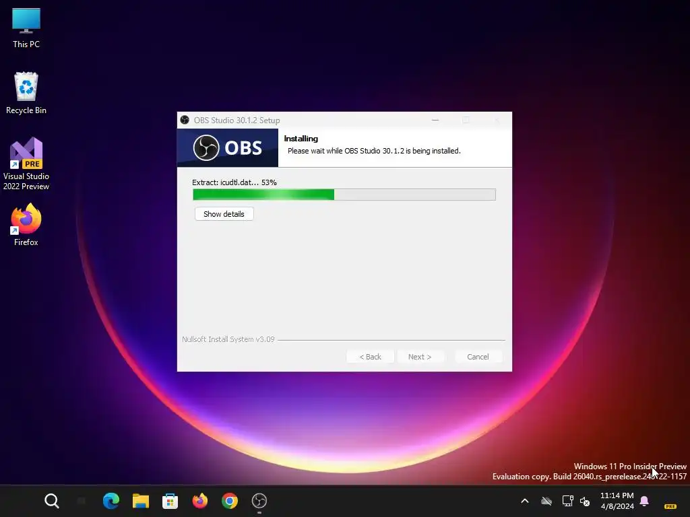Image resolution: width=690 pixels, height=517 pixels.
Task: Click the OBS Setup title bar icon
Action: click(x=185, y=120)
